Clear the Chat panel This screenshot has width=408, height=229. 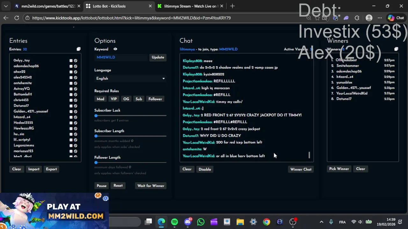coord(187,169)
